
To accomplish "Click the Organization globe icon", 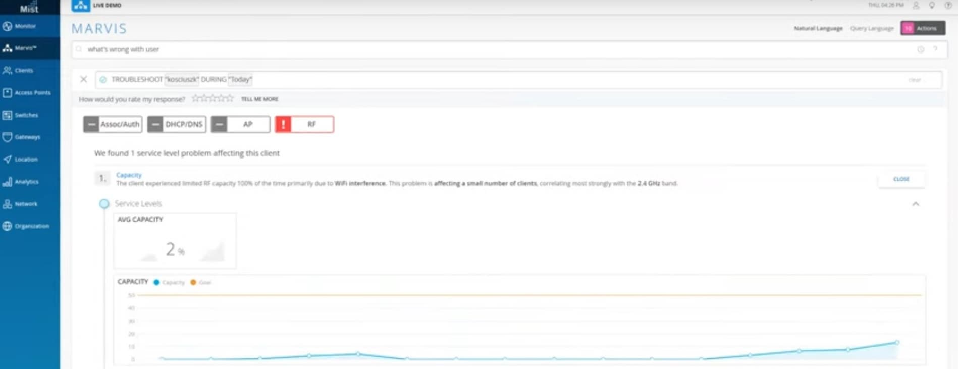I will [x=8, y=226].
